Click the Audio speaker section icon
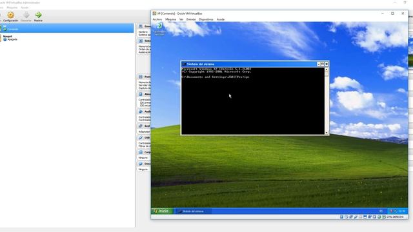413x232 pixels. pyautogui.click(x=141, y=111)
